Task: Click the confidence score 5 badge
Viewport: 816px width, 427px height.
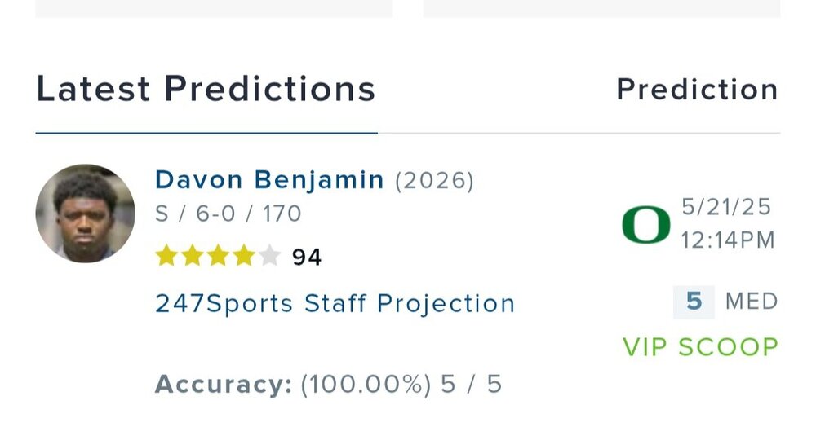Action: 694,302
